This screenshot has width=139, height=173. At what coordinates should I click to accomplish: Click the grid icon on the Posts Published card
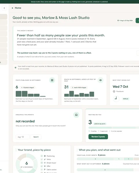pos(52,80)
